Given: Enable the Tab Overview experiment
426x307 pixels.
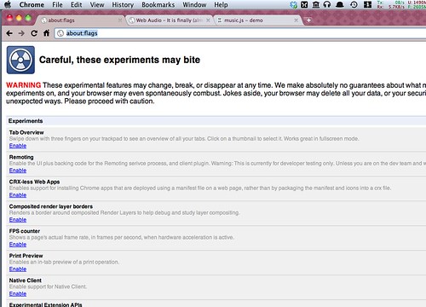Looking at the screenshot, I should (x=18, y=146).
